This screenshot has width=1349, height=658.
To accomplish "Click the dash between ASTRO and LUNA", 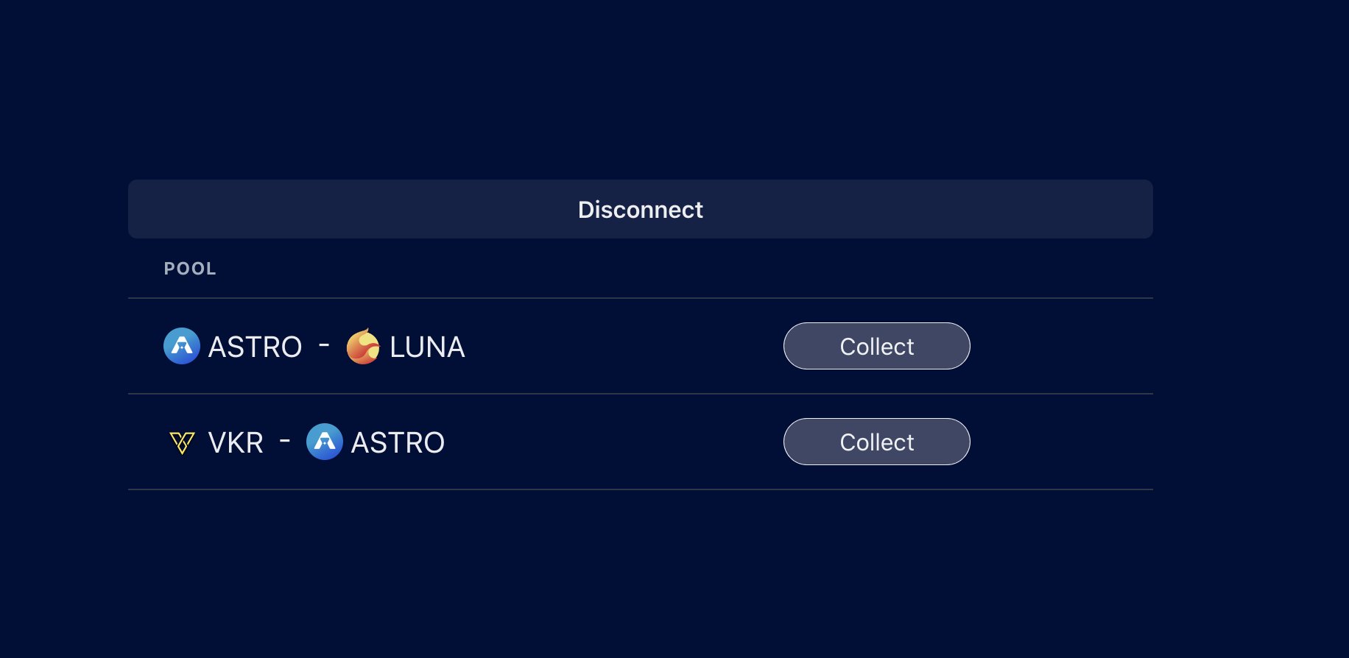I will 324,344.
